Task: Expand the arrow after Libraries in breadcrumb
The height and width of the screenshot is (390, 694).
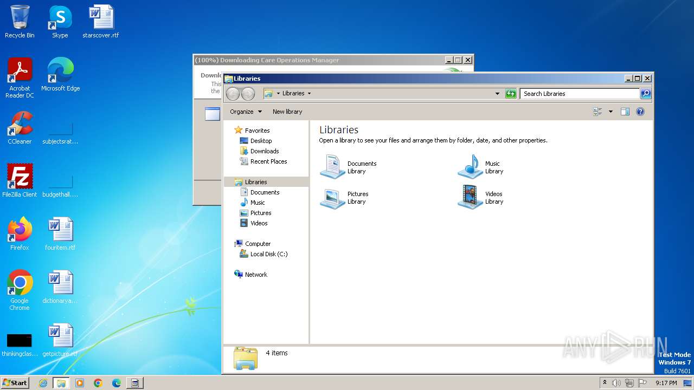Action: (x=310, y=94)
